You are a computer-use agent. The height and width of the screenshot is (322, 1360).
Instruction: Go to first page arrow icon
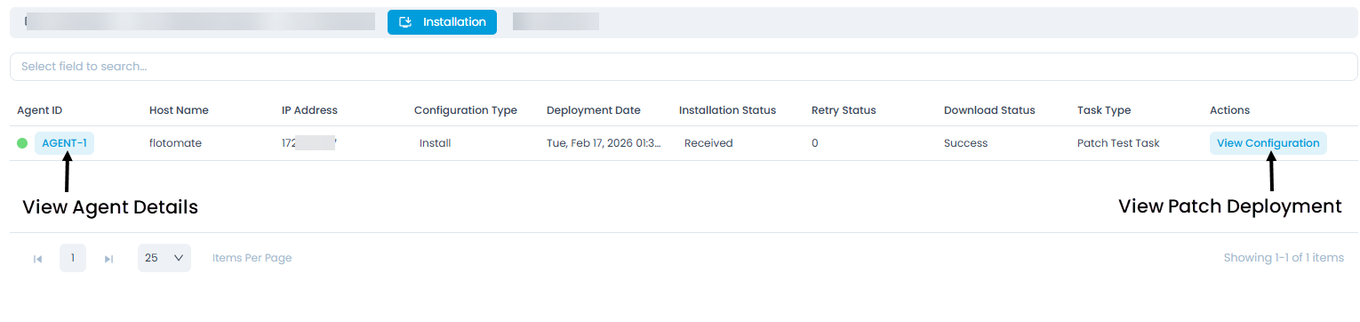(x=37, y=259)
